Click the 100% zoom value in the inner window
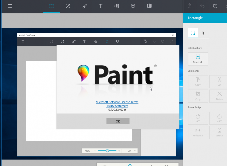Screen dimensions: 227x166 coord(87,151)
